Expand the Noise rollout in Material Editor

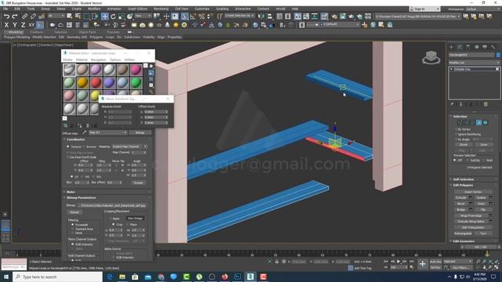pyautogui.click(x=71, y=192)
